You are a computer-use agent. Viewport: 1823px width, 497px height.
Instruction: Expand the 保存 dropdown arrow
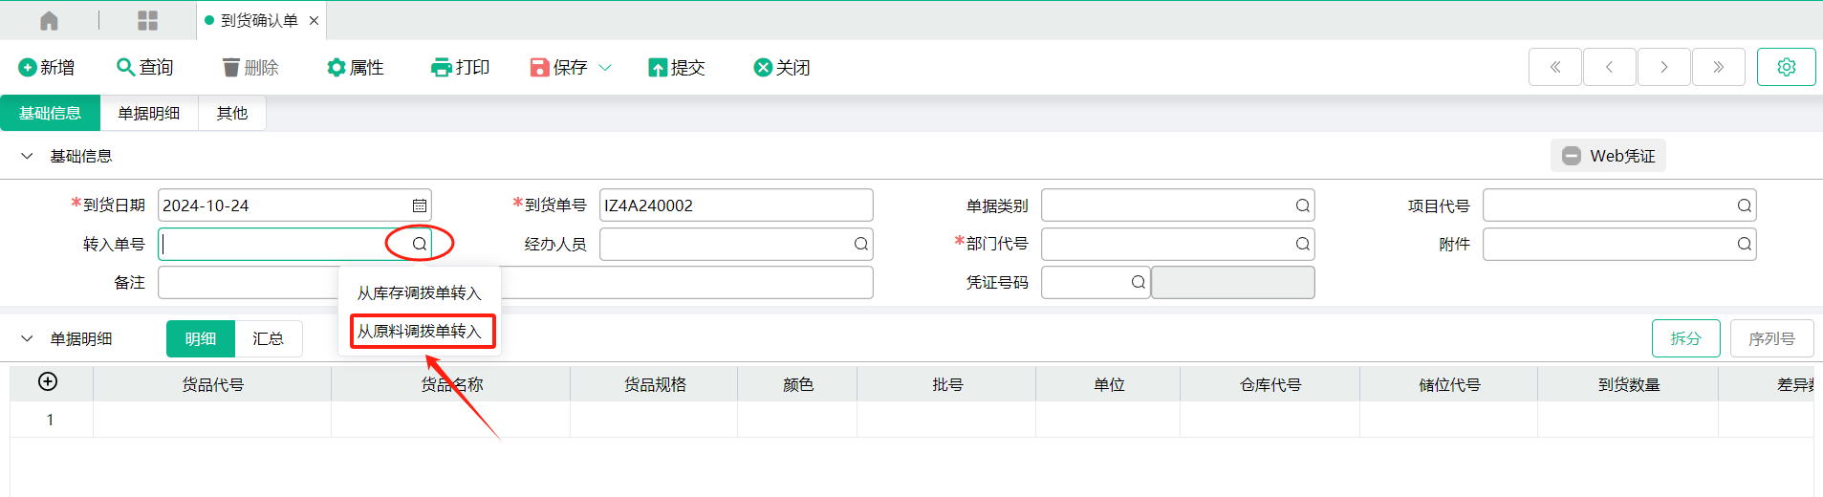pos(605,68)
